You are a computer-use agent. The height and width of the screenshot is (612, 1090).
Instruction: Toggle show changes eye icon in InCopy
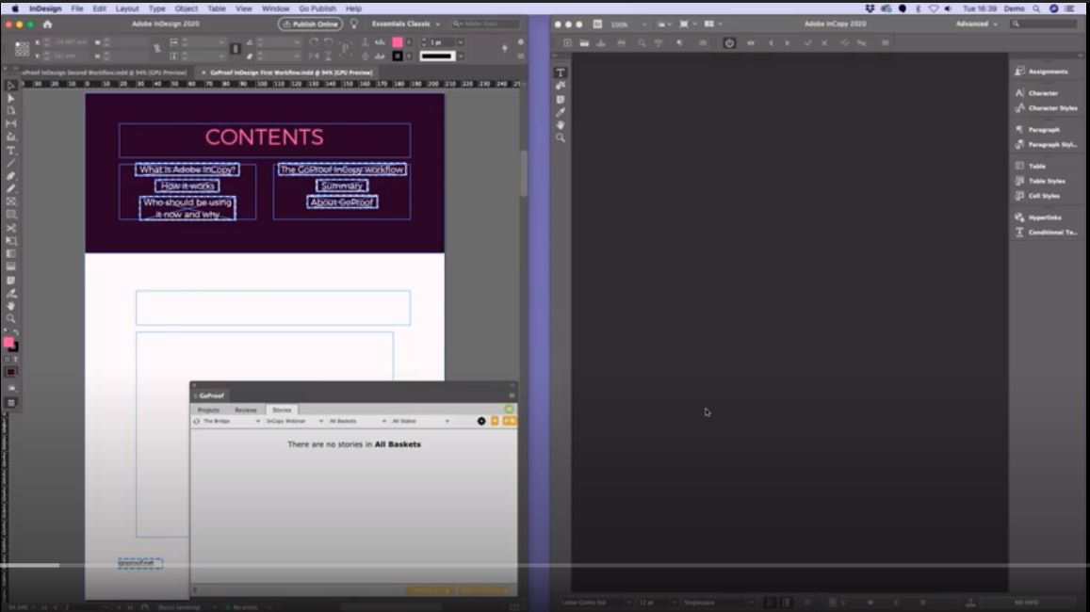click(x=750, y=43)
